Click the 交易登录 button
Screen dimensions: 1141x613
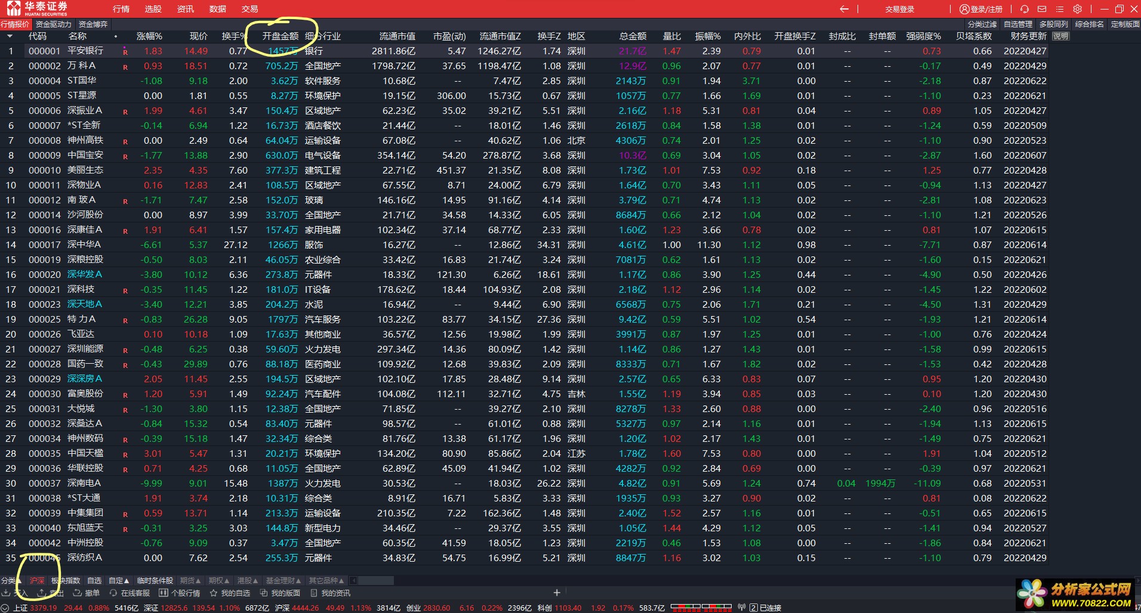click(900, 9)
